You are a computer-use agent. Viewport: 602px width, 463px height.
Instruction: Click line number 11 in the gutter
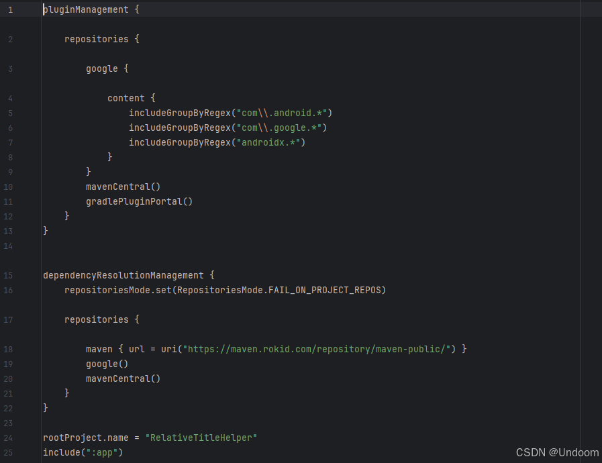(8, 202)
